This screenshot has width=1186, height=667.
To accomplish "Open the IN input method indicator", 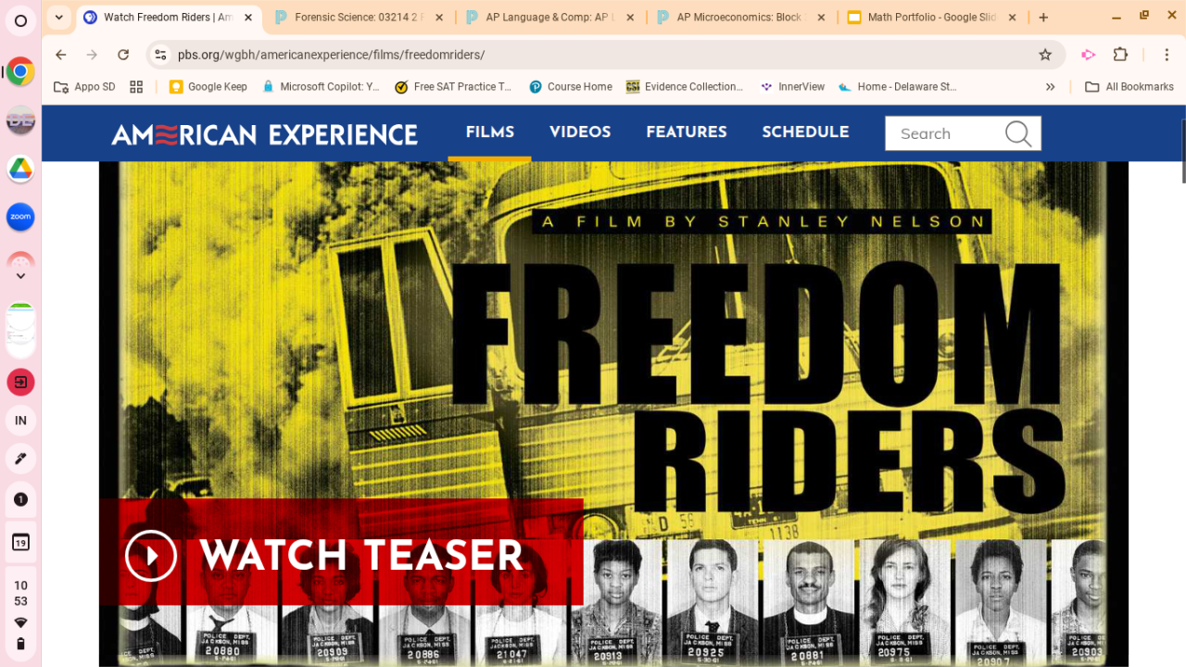I will (x=20, y=421).
